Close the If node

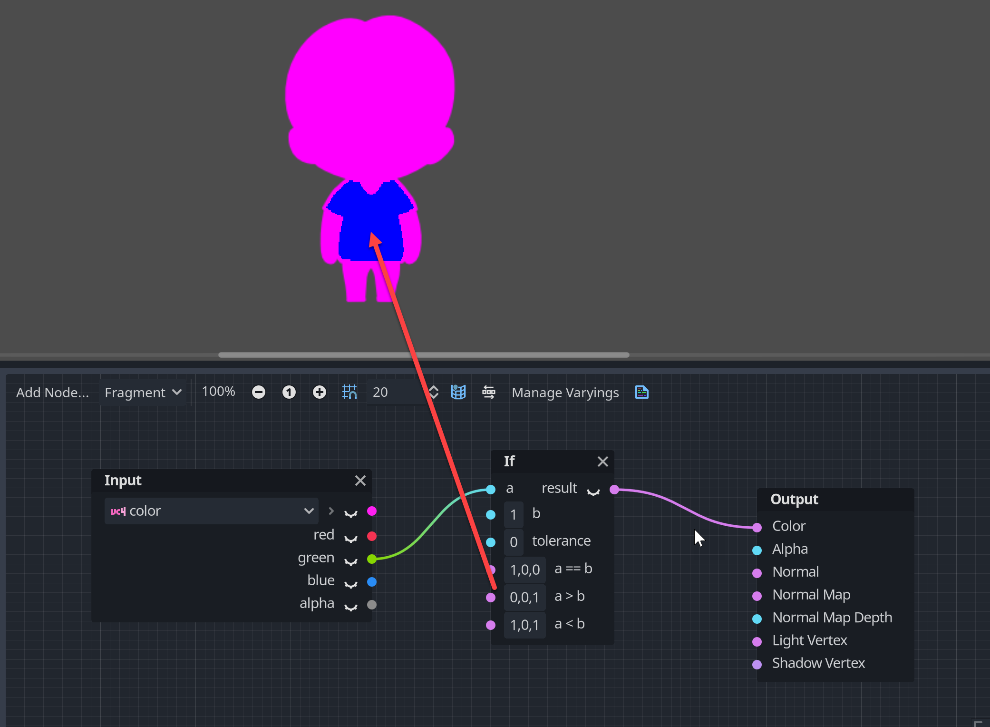pos(603,462)
